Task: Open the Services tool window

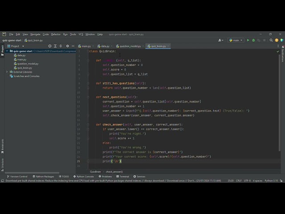Action: tap(139, 177)
